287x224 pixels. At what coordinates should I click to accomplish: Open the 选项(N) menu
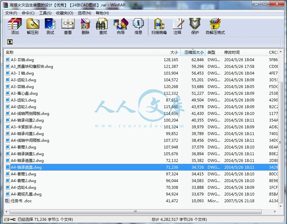click(x=84, y=13)
